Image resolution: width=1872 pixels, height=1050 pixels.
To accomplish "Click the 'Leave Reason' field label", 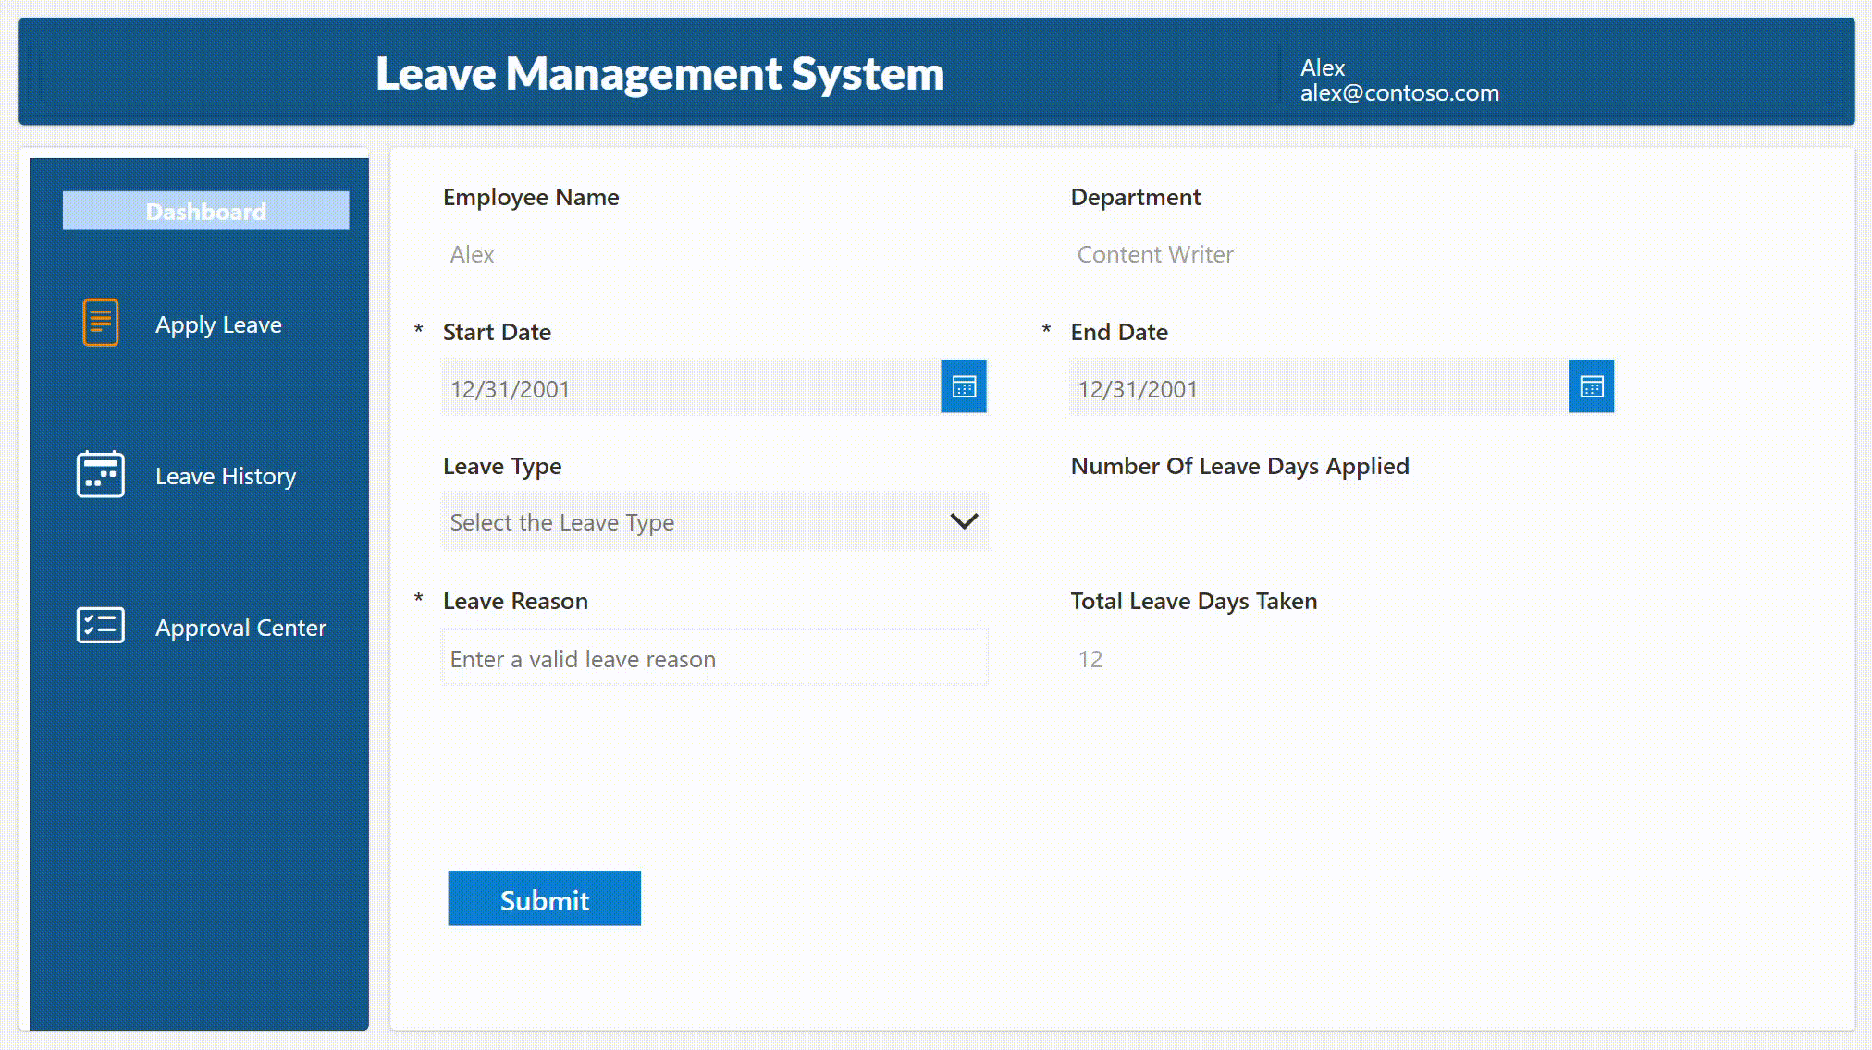I will (x=515, y=601).
